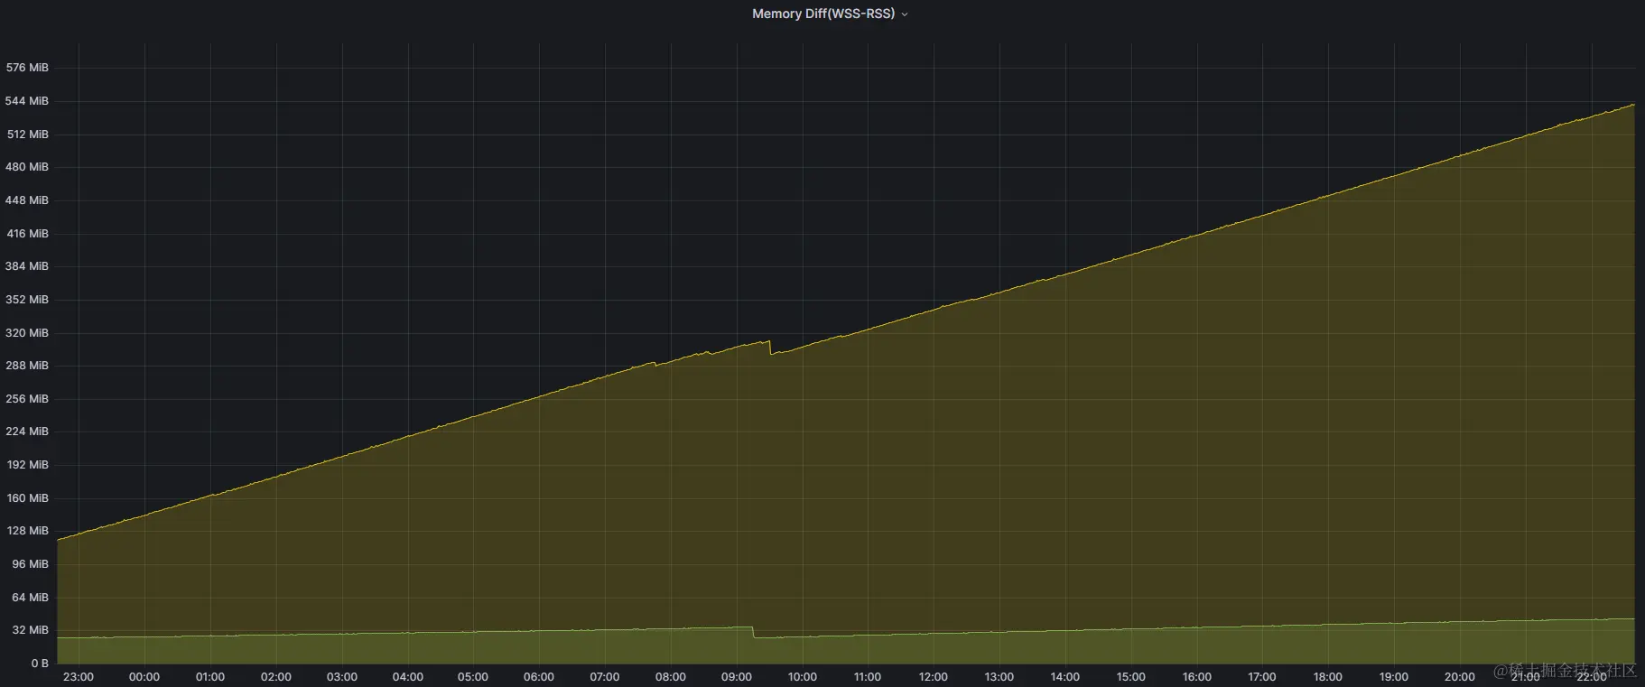
Task: Click the 09:00 time axis label
Action: coord(737,677)
